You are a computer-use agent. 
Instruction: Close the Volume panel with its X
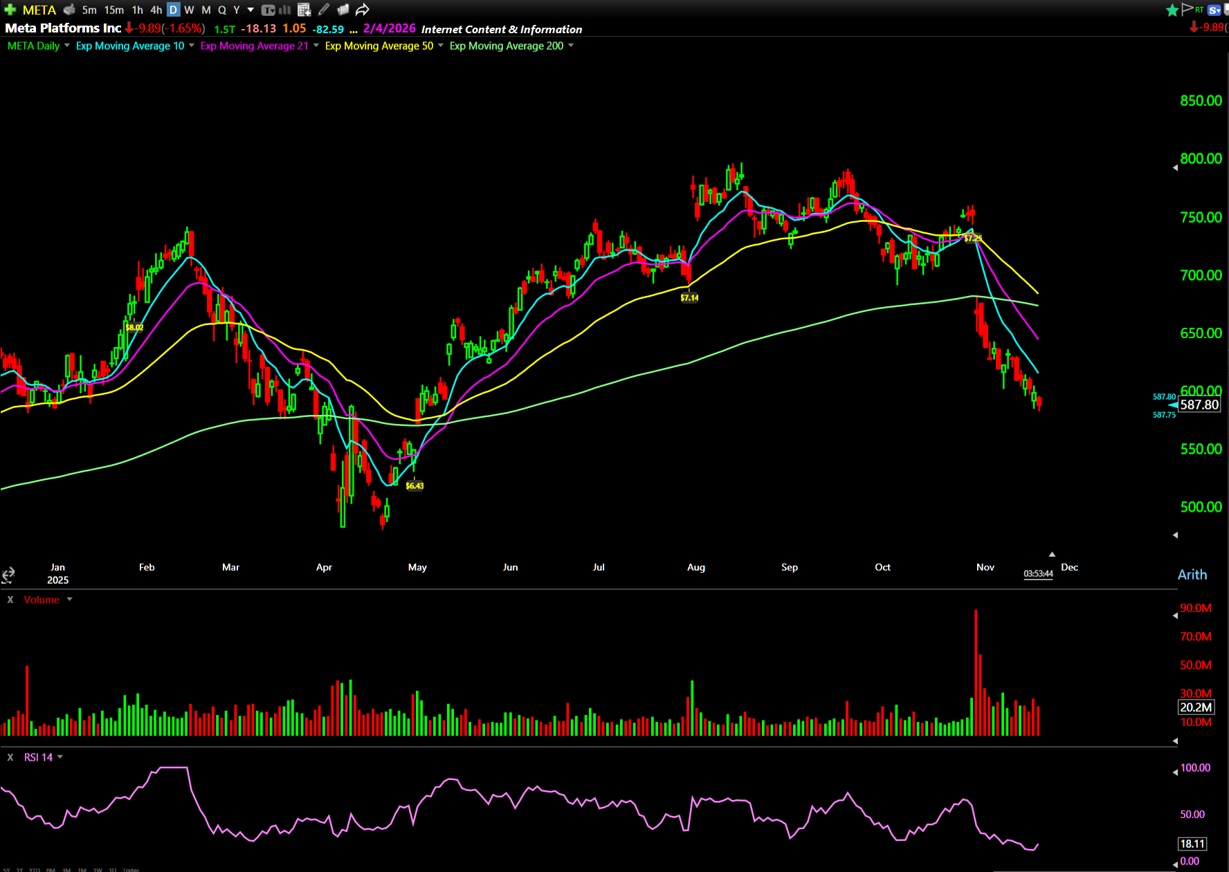point(10,600)
